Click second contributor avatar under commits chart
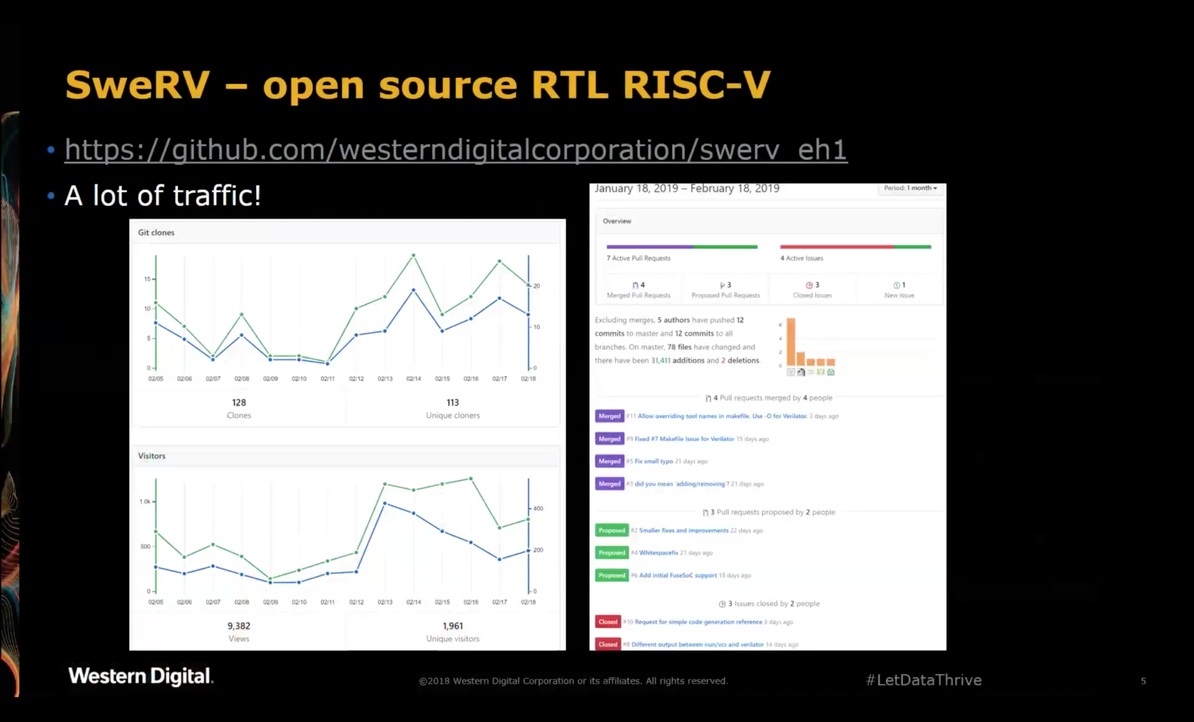Screen dimensions: 1194x722 pos(801,372)
